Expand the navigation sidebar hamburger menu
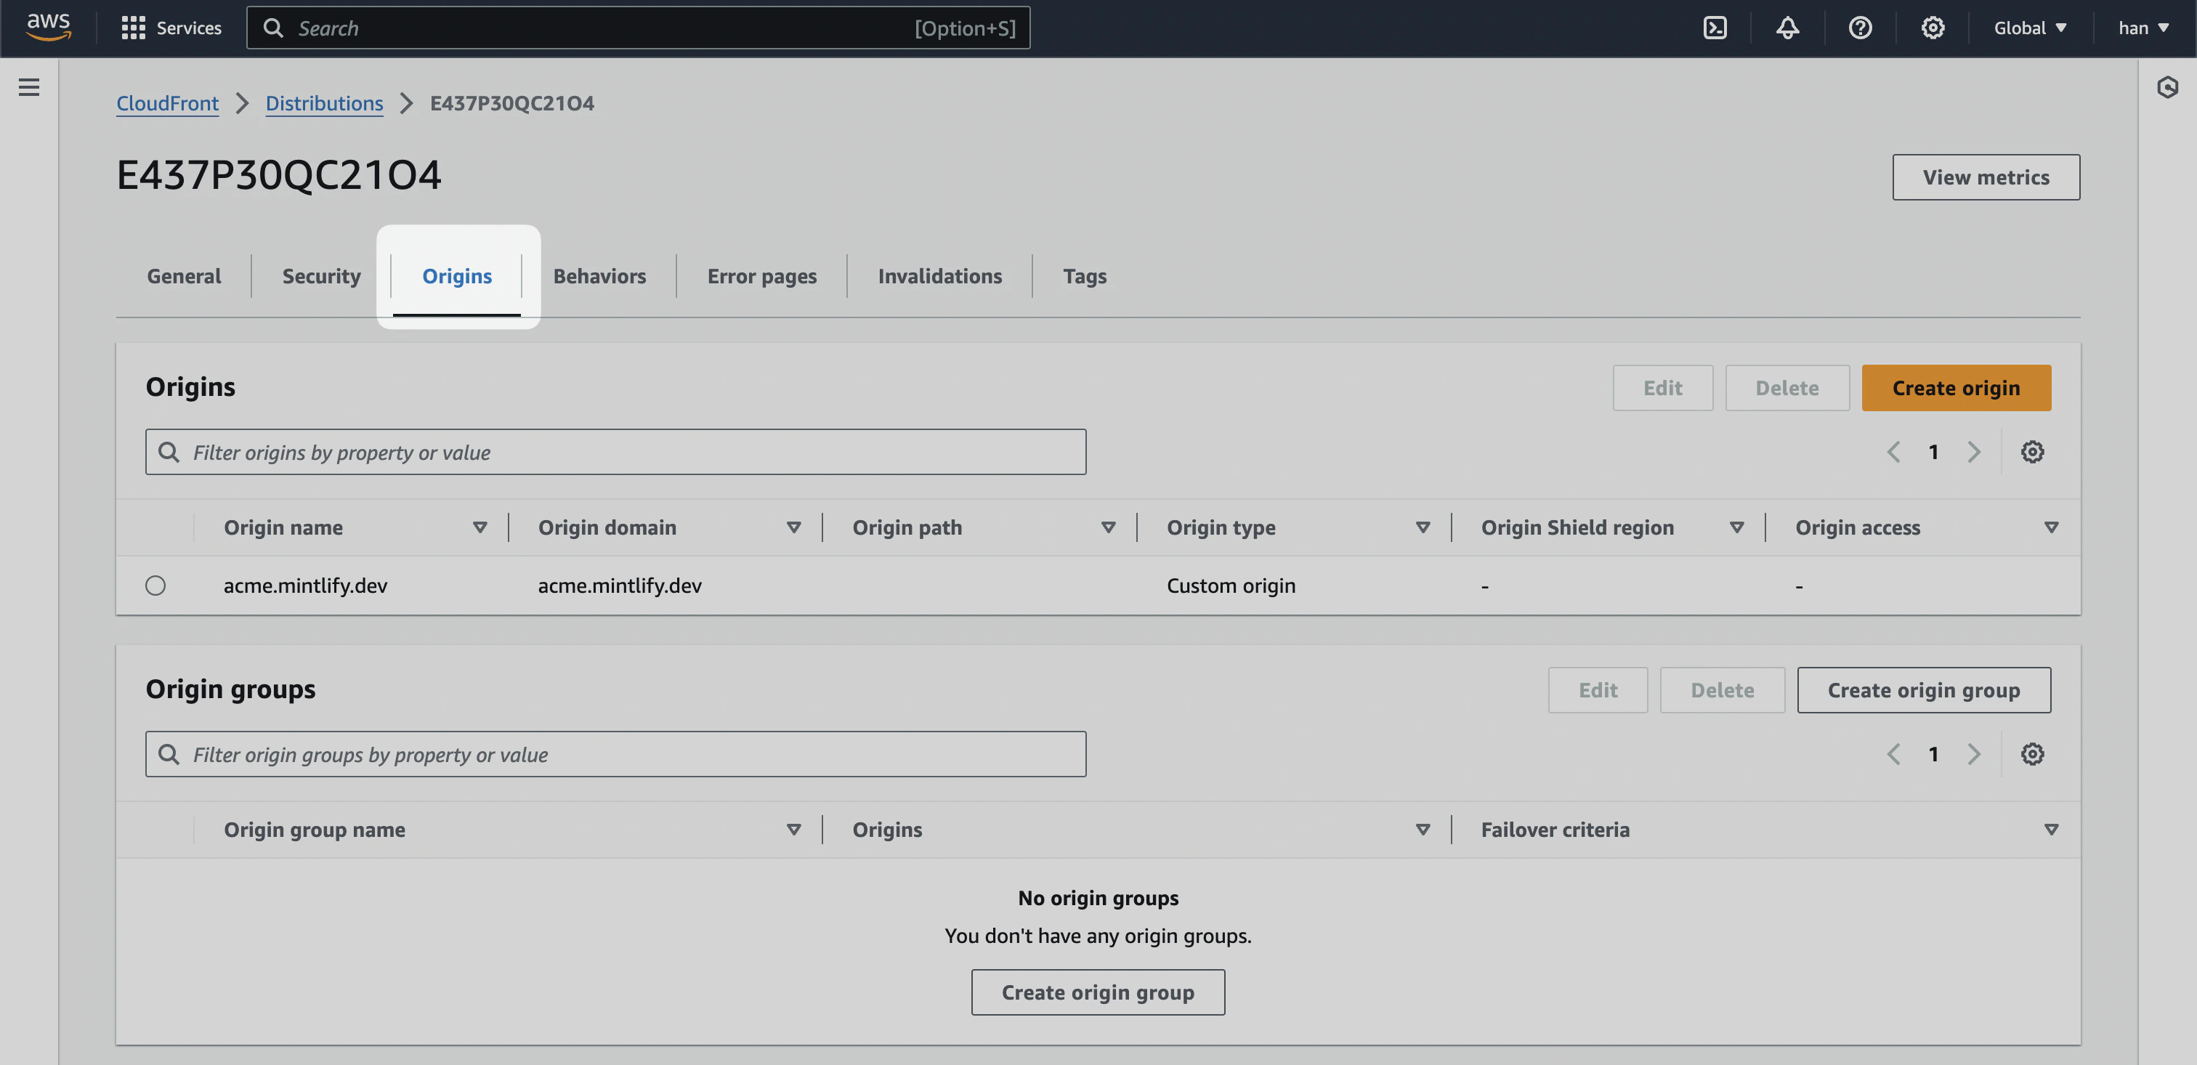Image resolution: width=2197 pixels, height=1065 pixels. click(x=29, y=87)
